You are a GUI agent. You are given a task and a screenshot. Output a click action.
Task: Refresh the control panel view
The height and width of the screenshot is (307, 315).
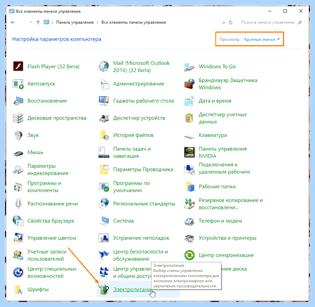[x=231, y=22]
